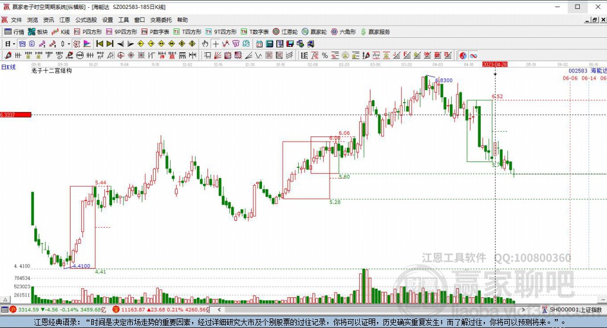Open the 浏览 menu
Viewport: 607px width, 328px height.
click(x=33, y=20)
